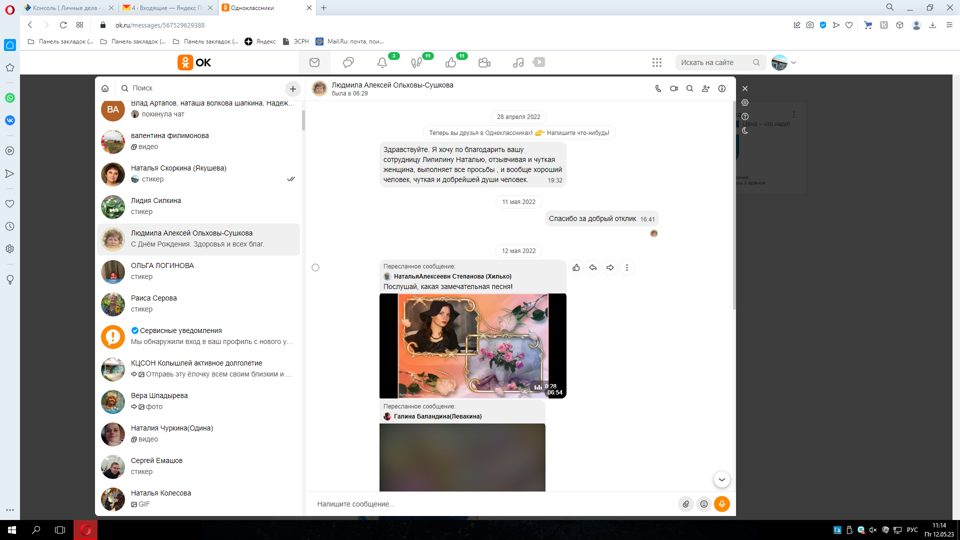Viewport: 960px width, 540px height.
Task: Open Windows taskbar search
Action: (36, 530)
